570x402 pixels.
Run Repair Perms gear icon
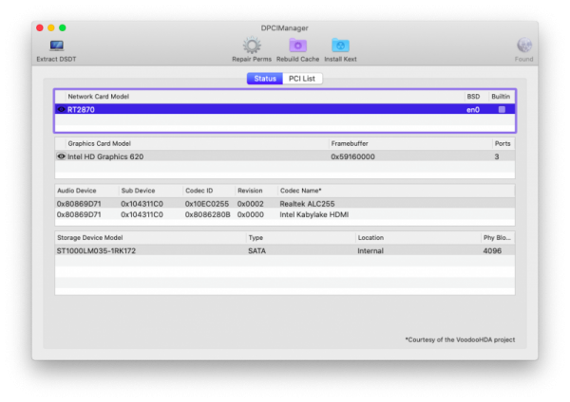pos(252,46)
